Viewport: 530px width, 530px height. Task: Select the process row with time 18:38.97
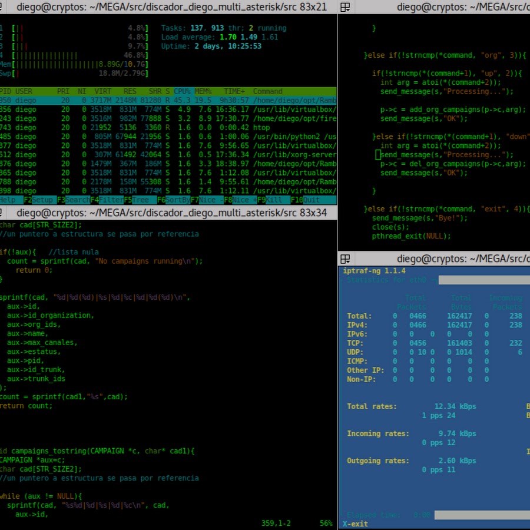point(168,164)
